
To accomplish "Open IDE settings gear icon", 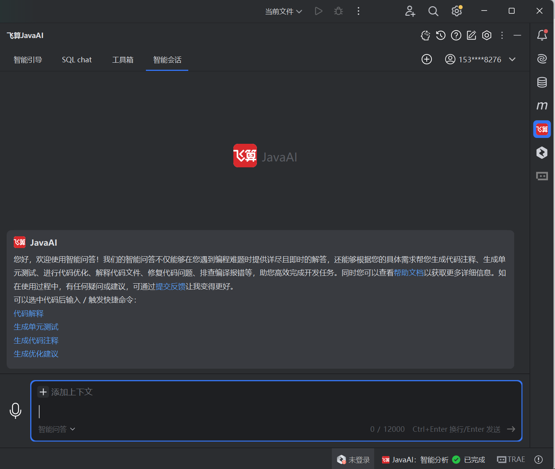I will pos(457,11).
